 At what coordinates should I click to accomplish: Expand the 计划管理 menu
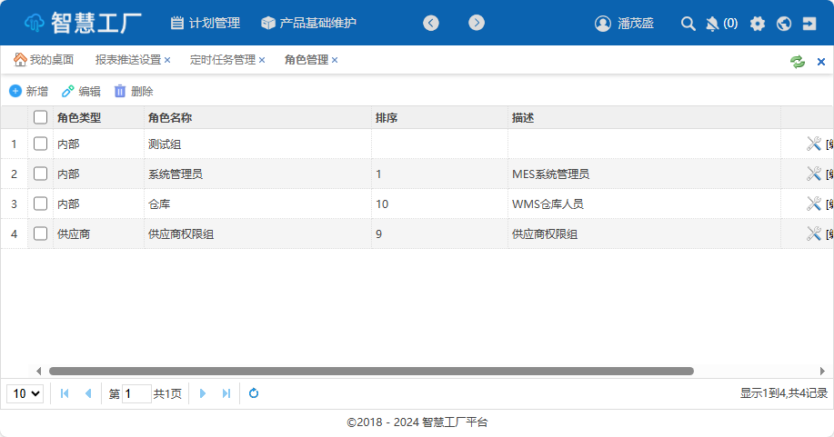205,24
